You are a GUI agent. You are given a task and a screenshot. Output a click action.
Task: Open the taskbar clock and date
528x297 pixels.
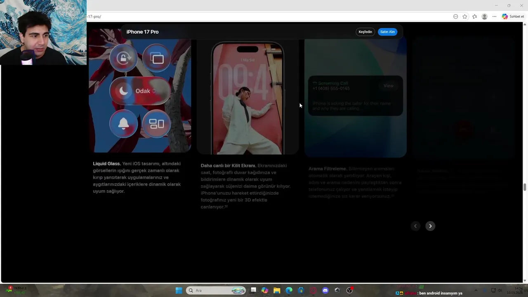coord(515,290)
